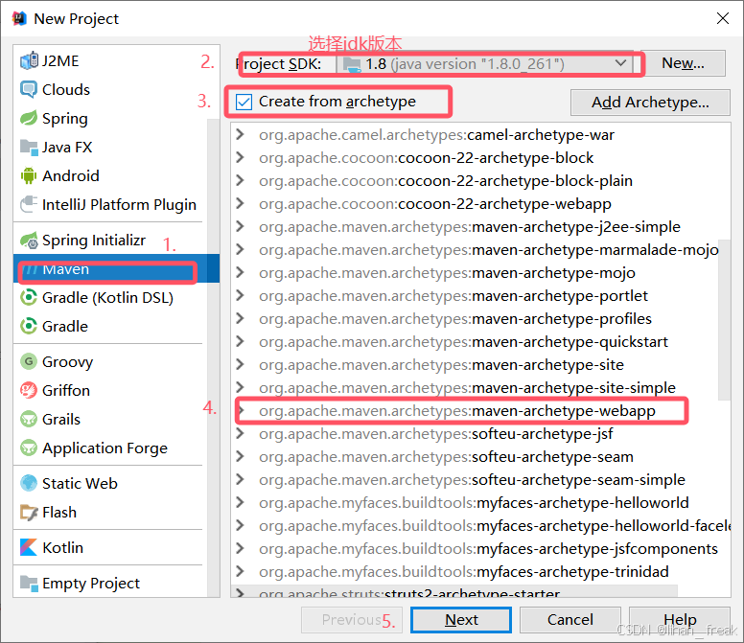Click the Add Archetype... button
Viewport: 744px width, 643px height.
pyautogui.click(x=650, y=102)
